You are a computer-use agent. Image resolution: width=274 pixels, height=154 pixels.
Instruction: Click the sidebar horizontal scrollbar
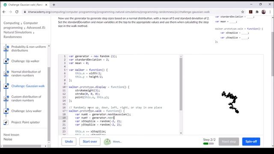click(22, 146)
